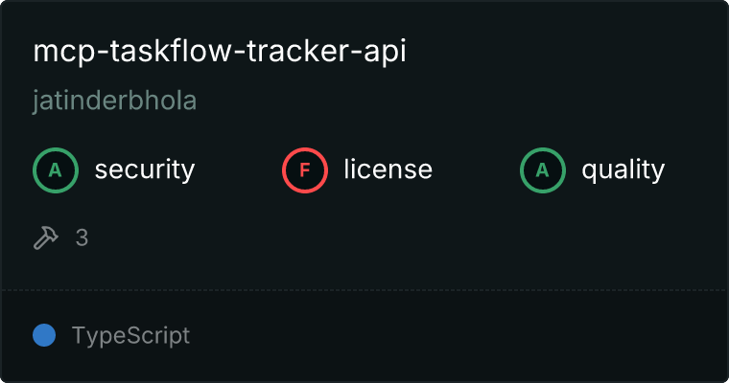This screenshot has height=383, width=729.
Task: Click the green security grade A badge
Action: click(56, 170)
